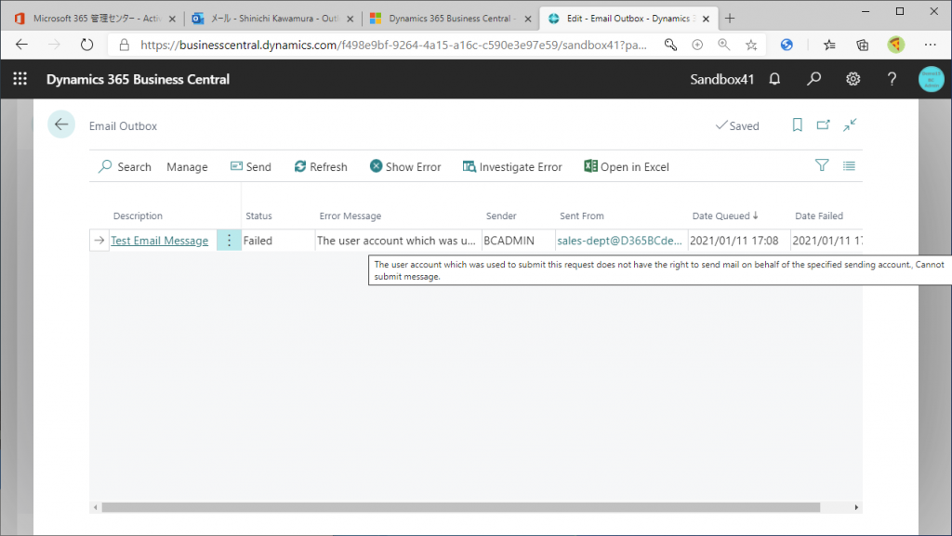952x536 pixels.
Task: Search the Email Outbox list
Action: coord(126,166)
